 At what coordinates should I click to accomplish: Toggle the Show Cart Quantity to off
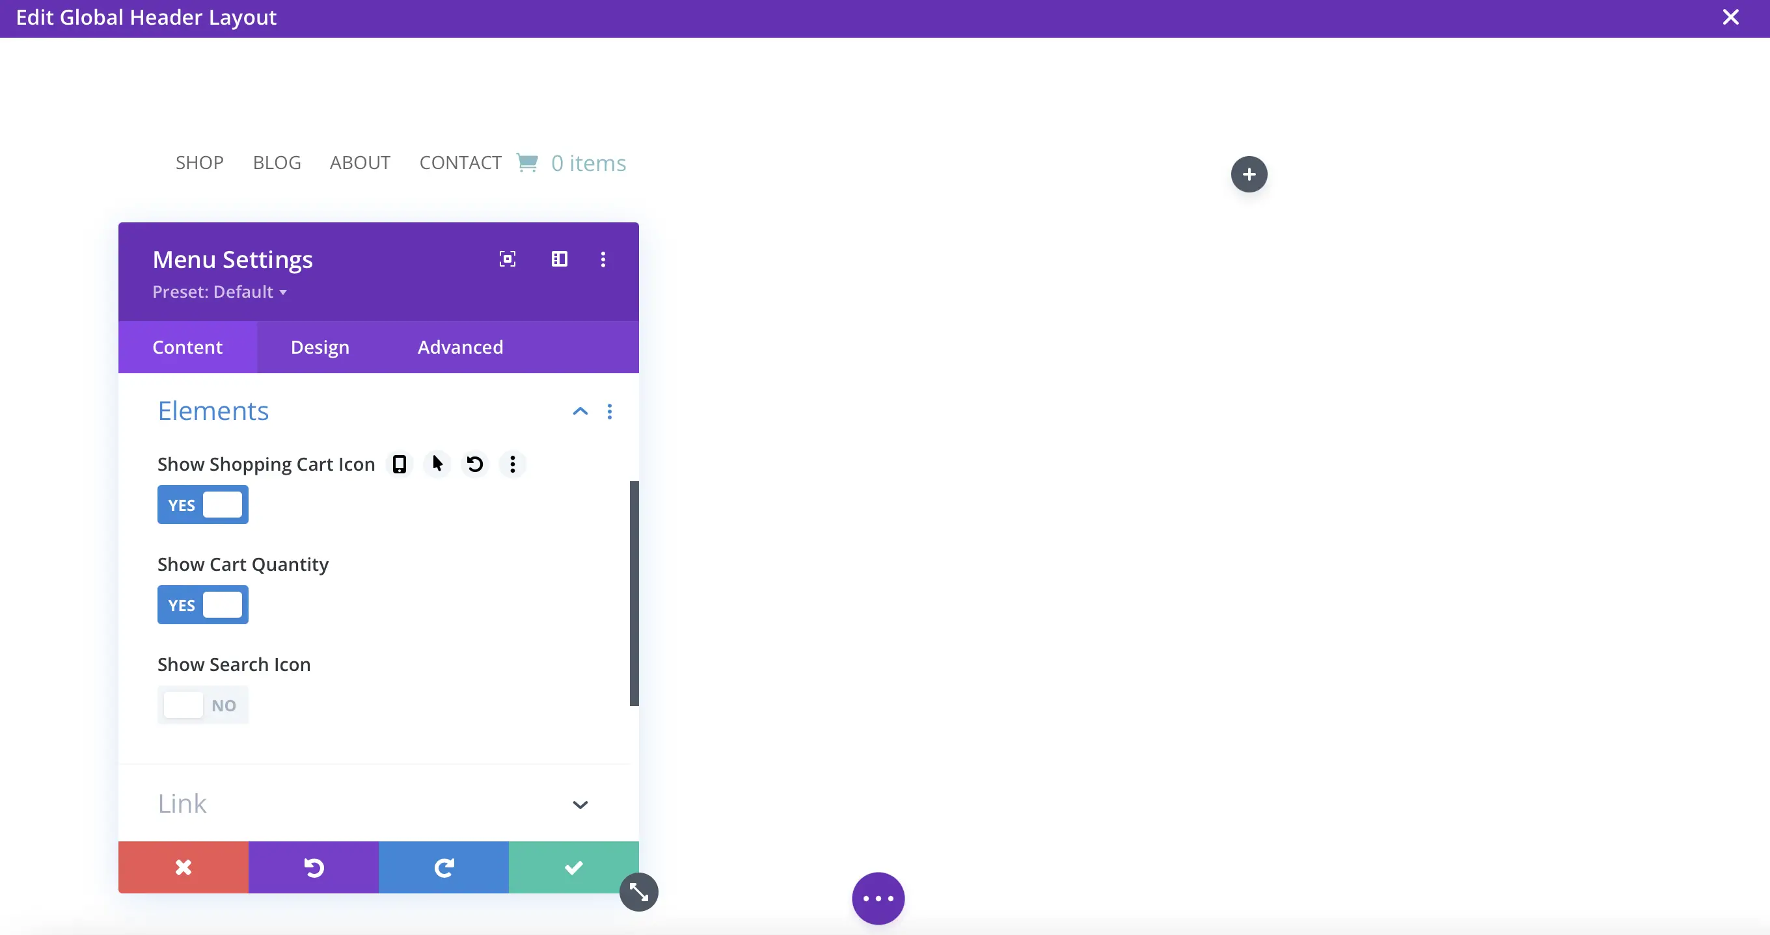pos(202,605)
